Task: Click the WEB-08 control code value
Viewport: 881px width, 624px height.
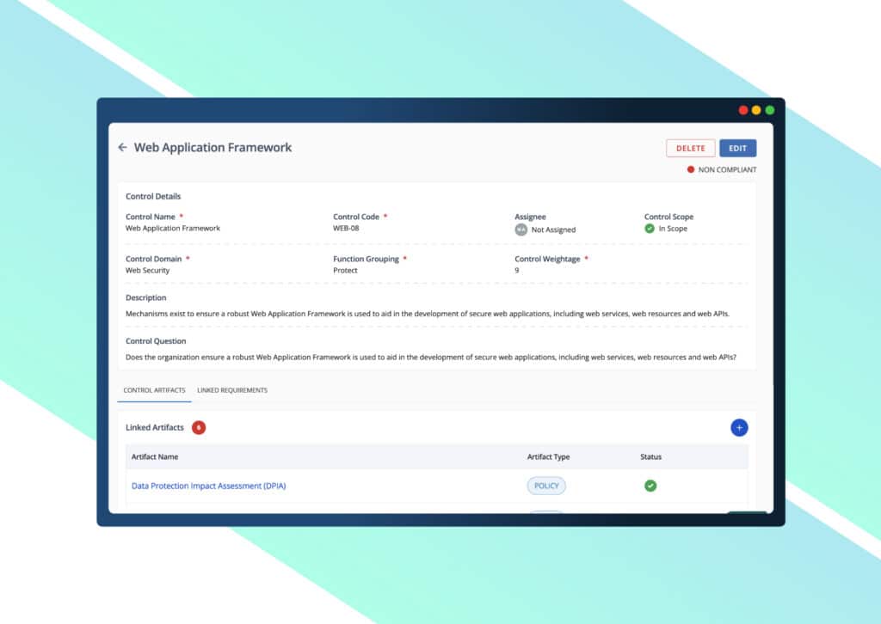Action: pyautogui.click(x=346, y=229)
